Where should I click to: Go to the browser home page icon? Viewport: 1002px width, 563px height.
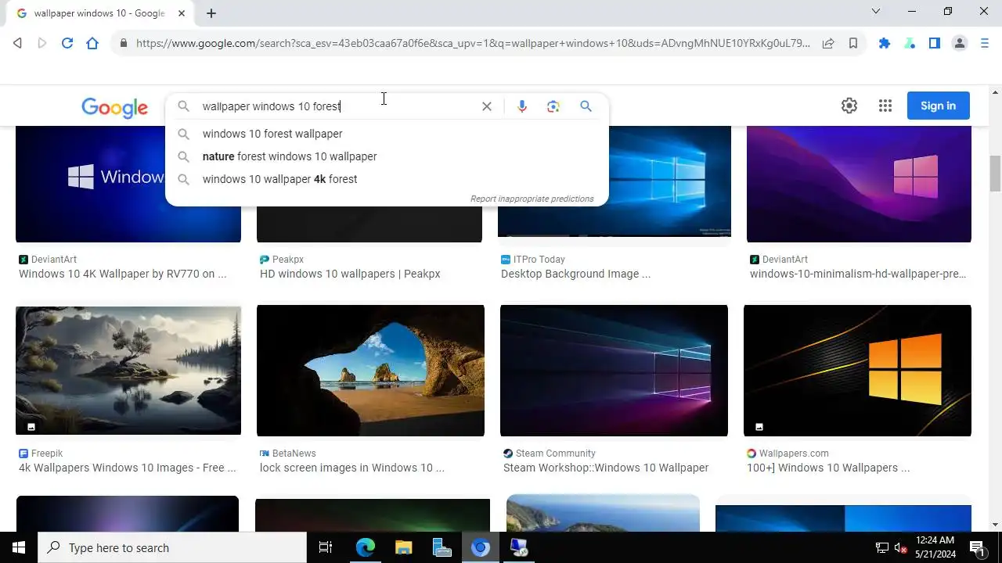tap(92, 44)
